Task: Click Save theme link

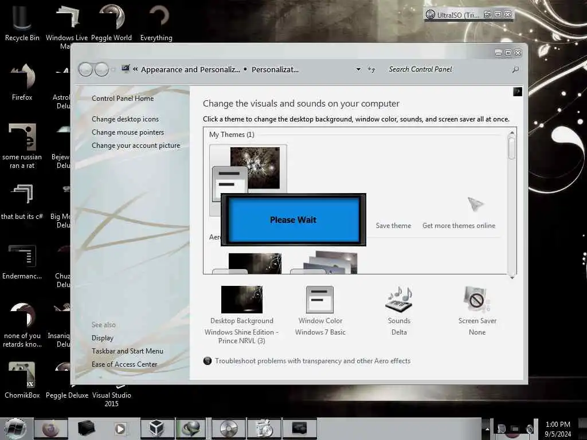Action: click(393, 226)
